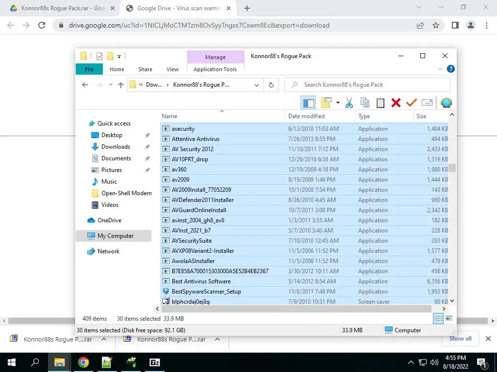Click the red X Delete icon

pos(396,103)
